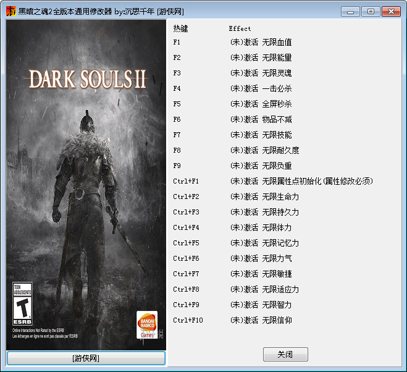This screenshot has width=407, height=372.
Task: Click the F2 hotkey label
Action: coord(177,57)
